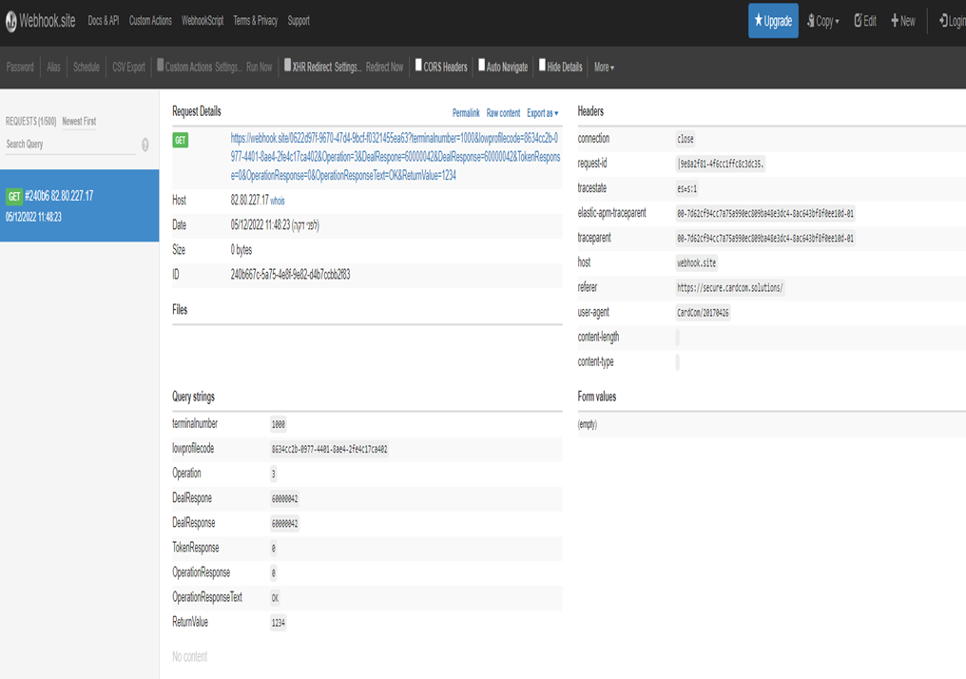This screenshot has width=966, height=679.
Task: Select the host header value webhook.site
Action: click(x=697, y=263)
